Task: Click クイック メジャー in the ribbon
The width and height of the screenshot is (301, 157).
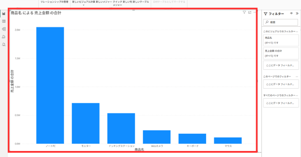Action: (x=117, y=3)
